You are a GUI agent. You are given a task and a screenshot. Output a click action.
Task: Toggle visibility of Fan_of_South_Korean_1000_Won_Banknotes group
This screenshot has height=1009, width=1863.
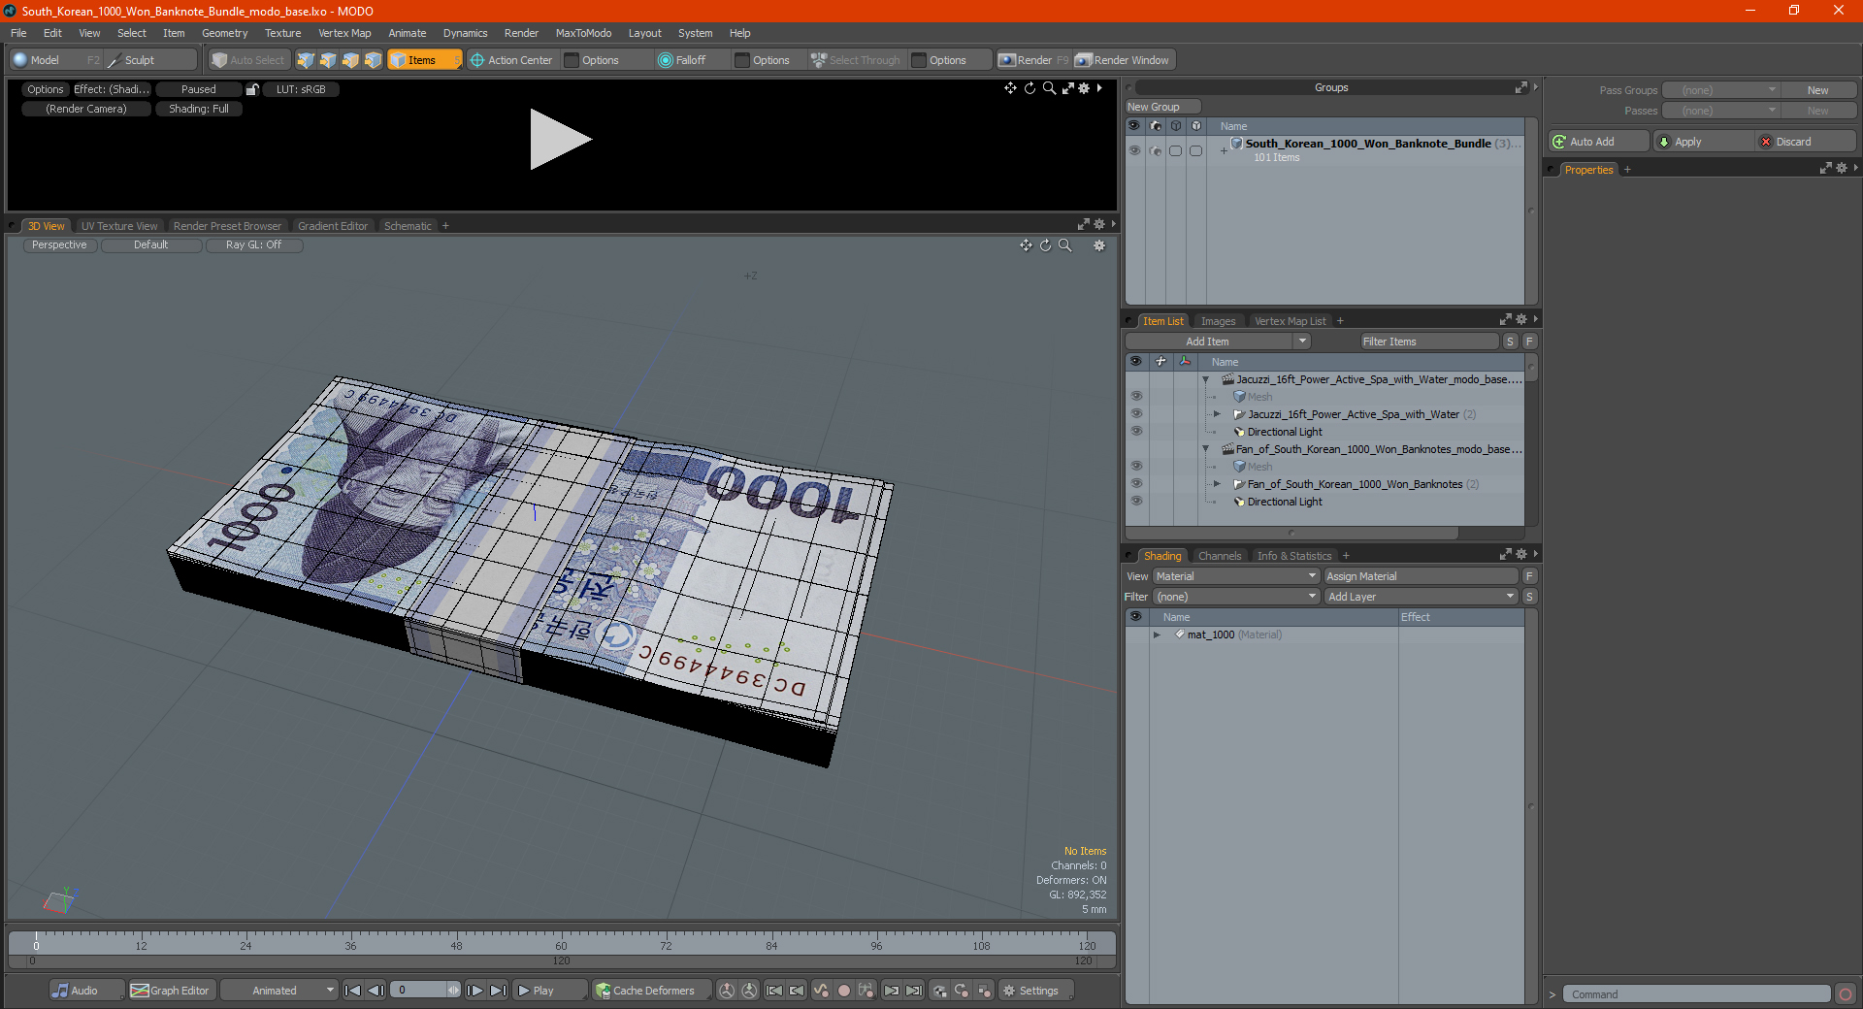coord(1136,484)
